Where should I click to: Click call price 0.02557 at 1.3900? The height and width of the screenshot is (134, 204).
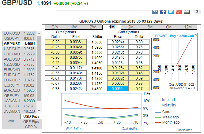click(x=118, y=47)
